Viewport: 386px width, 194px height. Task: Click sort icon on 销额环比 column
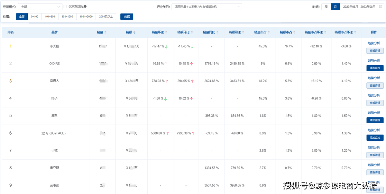[192, 32]
